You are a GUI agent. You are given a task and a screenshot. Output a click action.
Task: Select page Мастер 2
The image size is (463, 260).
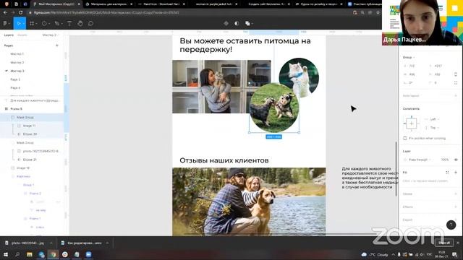(17, 63)
